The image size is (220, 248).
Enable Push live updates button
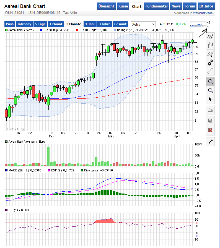tap(10, 24)
